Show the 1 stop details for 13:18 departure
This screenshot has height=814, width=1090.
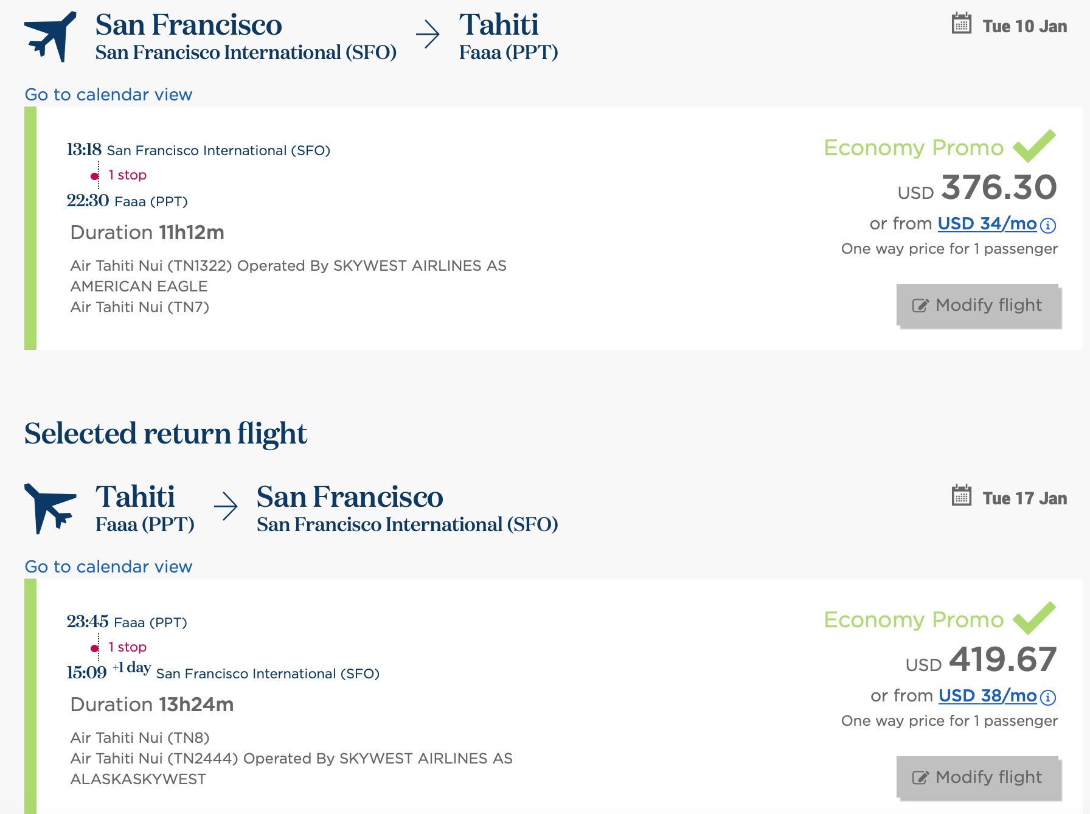pos(127,175)
